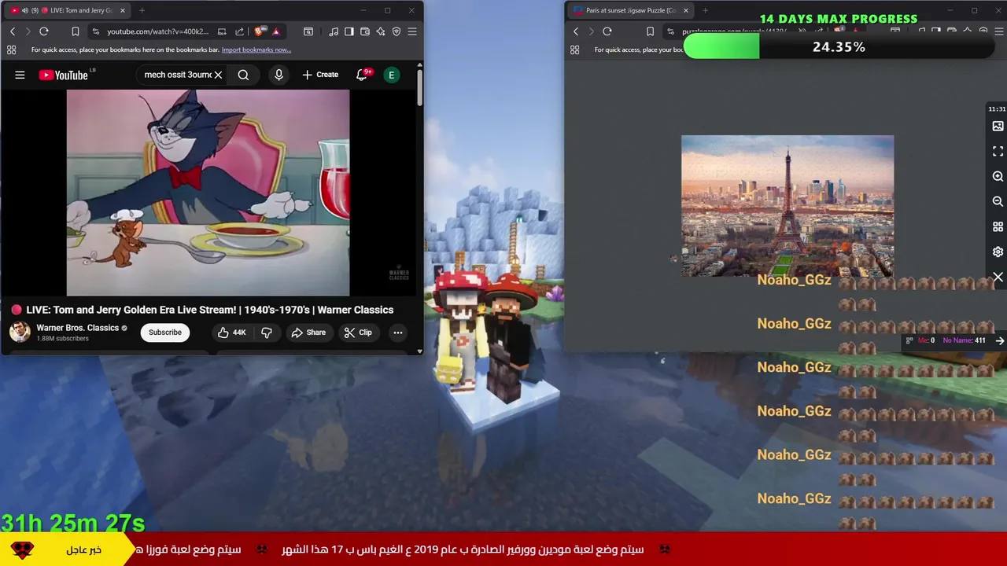Open apps grid on puzzle window bookmarks bar
Image resolution: width=1007 pixels, height=566 pixels.
tap(574, 50)
